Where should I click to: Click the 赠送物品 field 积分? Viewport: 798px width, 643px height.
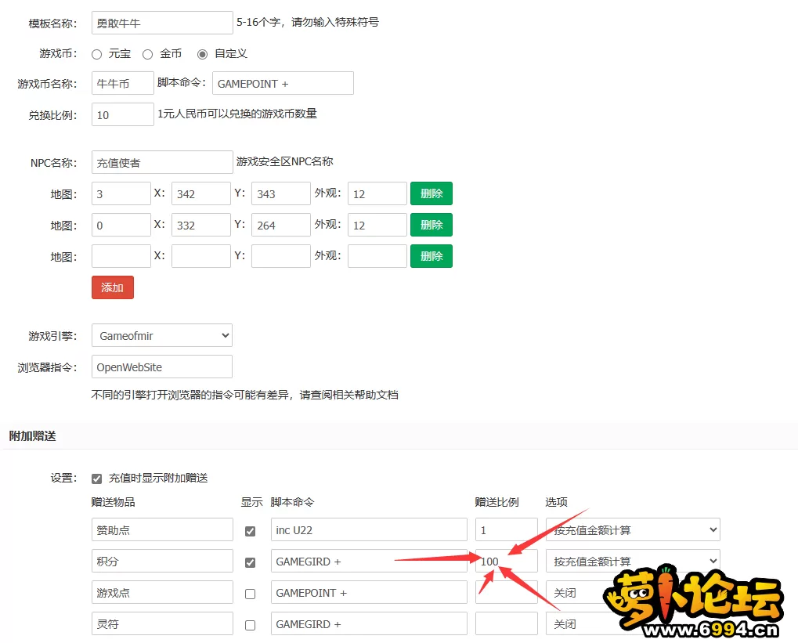tap(162, 561)
